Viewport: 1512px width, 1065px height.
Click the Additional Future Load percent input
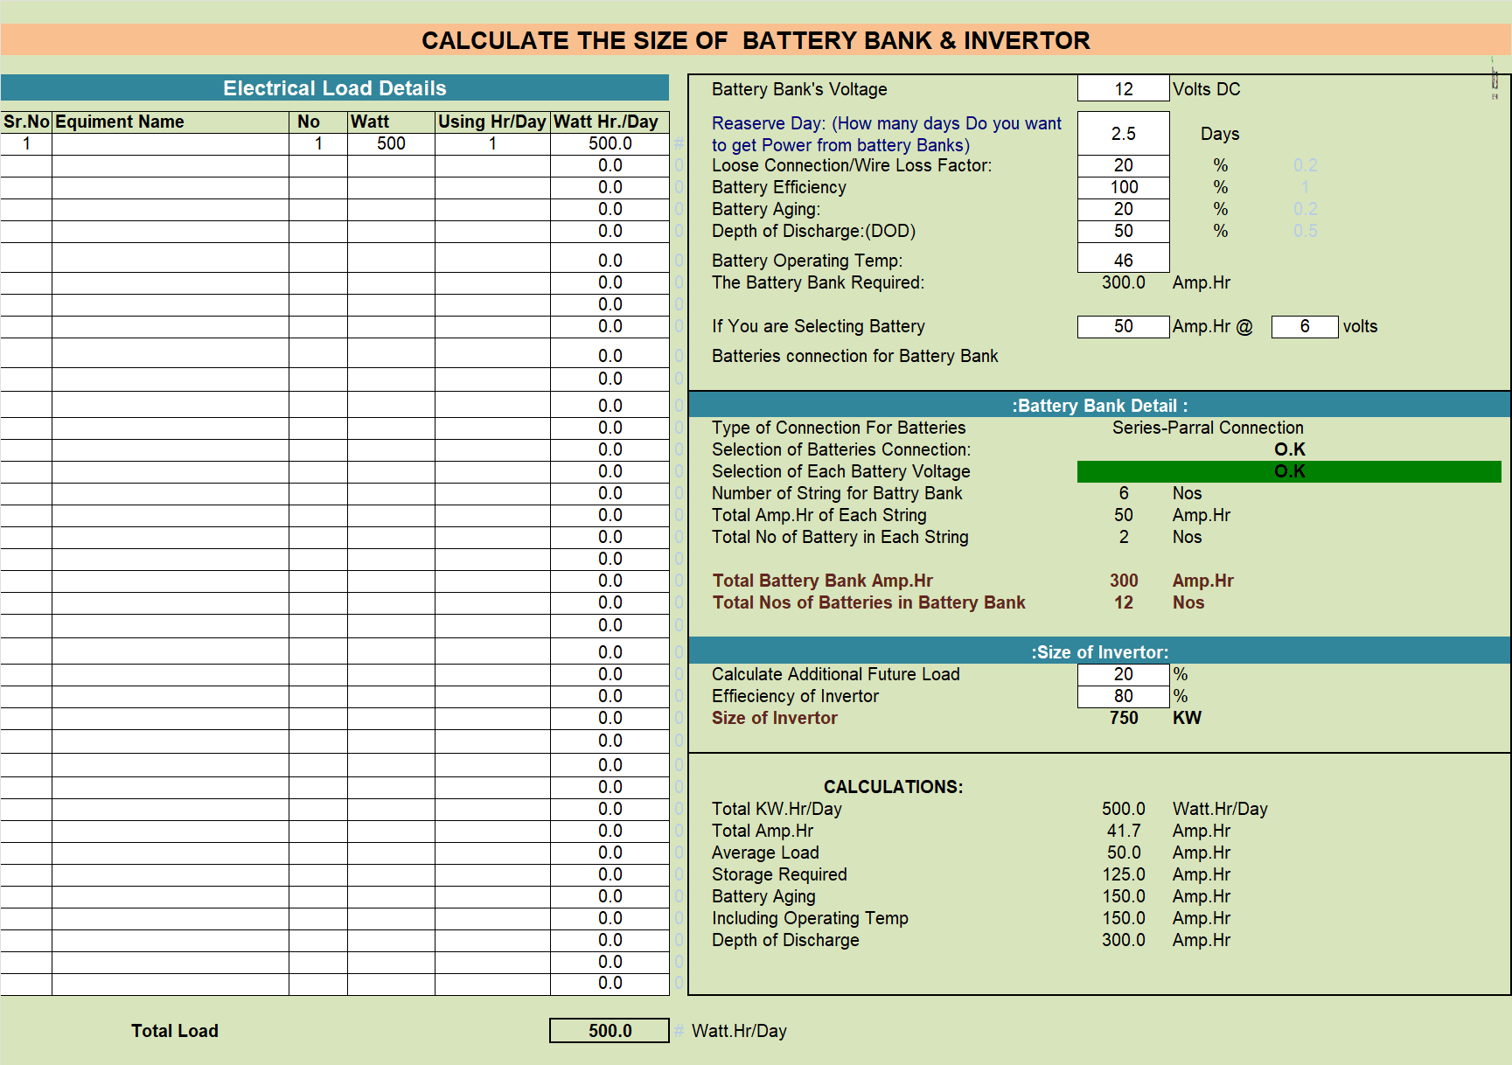click(x=1123, y=675)
